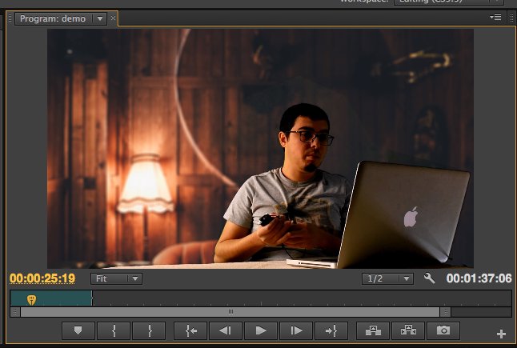Image resolution: width=517 pixels, height=348 pixels.
Task: Open the Program panel flyout menu
Action: 495,17
